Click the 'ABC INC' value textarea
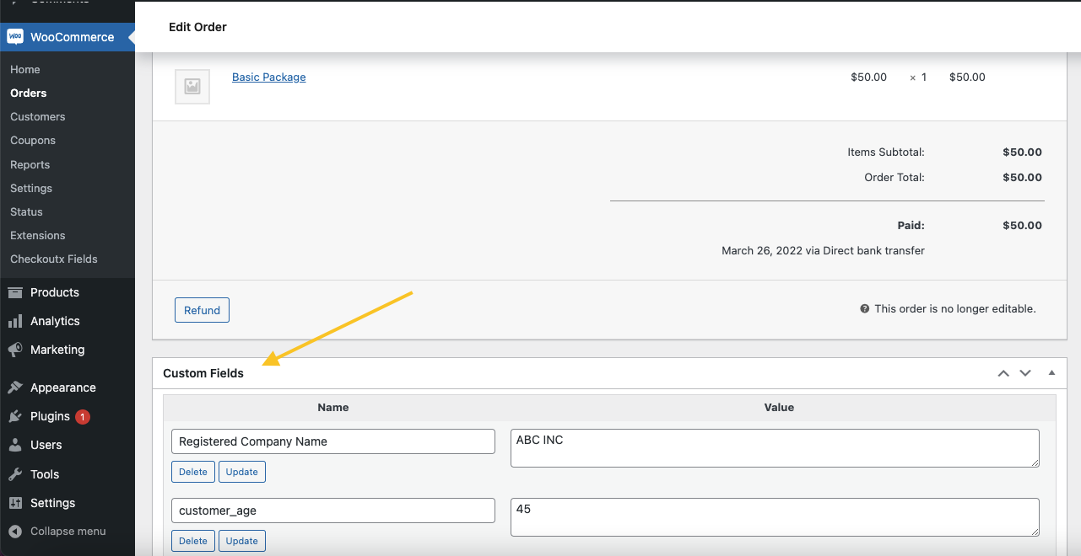The width and height of the screenshot is (1081, 556). [x=775, y=448]
